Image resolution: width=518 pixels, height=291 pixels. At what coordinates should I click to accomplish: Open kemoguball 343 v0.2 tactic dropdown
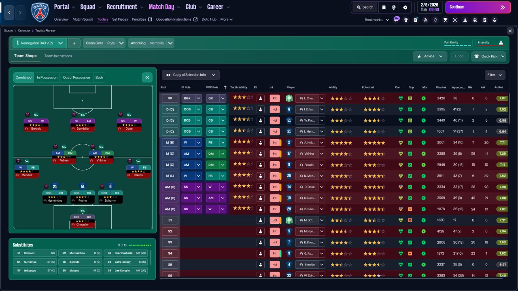click(40, 43)
